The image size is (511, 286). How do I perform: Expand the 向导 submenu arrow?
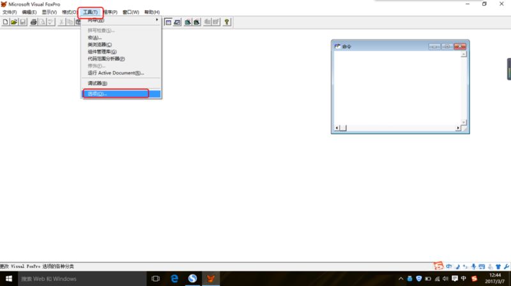[156, 20]
